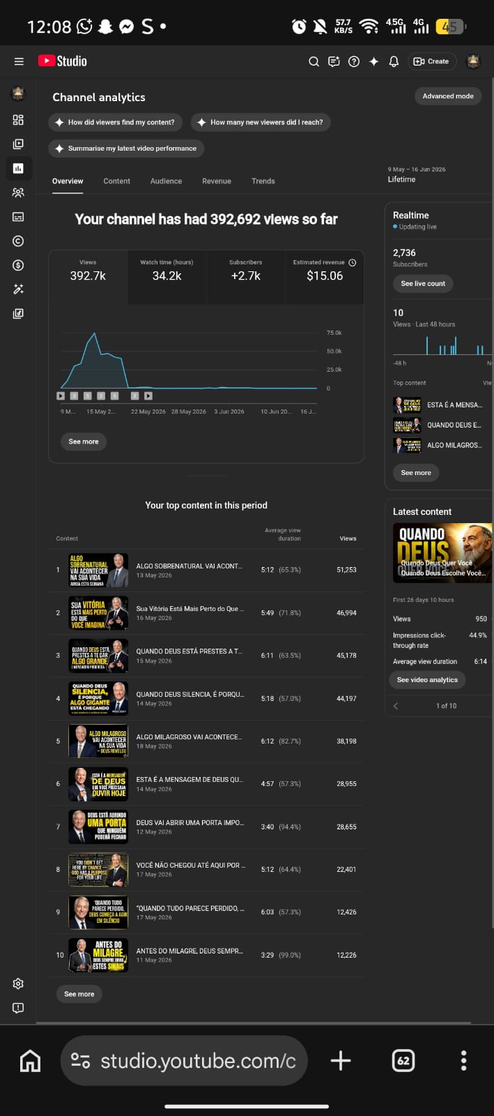Open Settings gear in sidebar

pyautogui.click(x=18, y=983)
